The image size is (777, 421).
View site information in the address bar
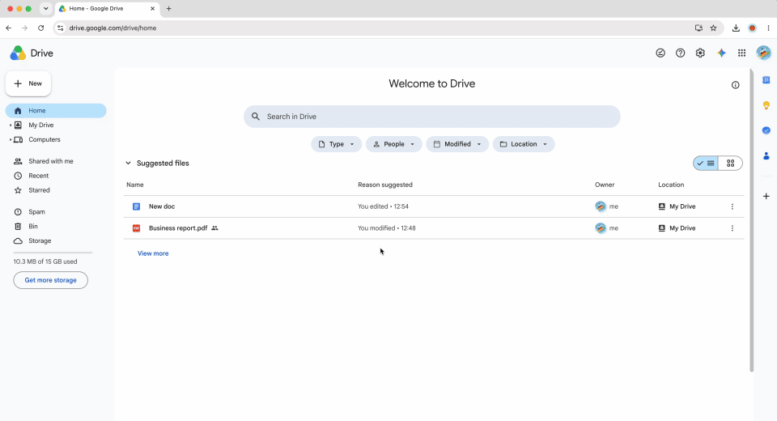(x=61, y=28)
